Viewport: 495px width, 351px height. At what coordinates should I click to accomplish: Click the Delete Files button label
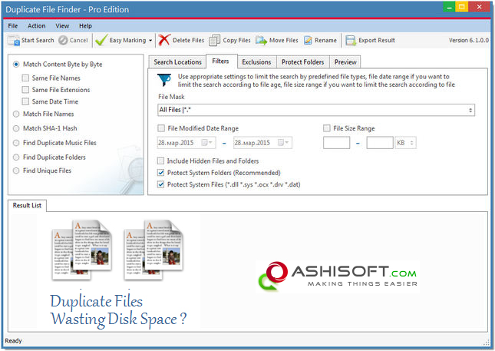coord(189,41)
